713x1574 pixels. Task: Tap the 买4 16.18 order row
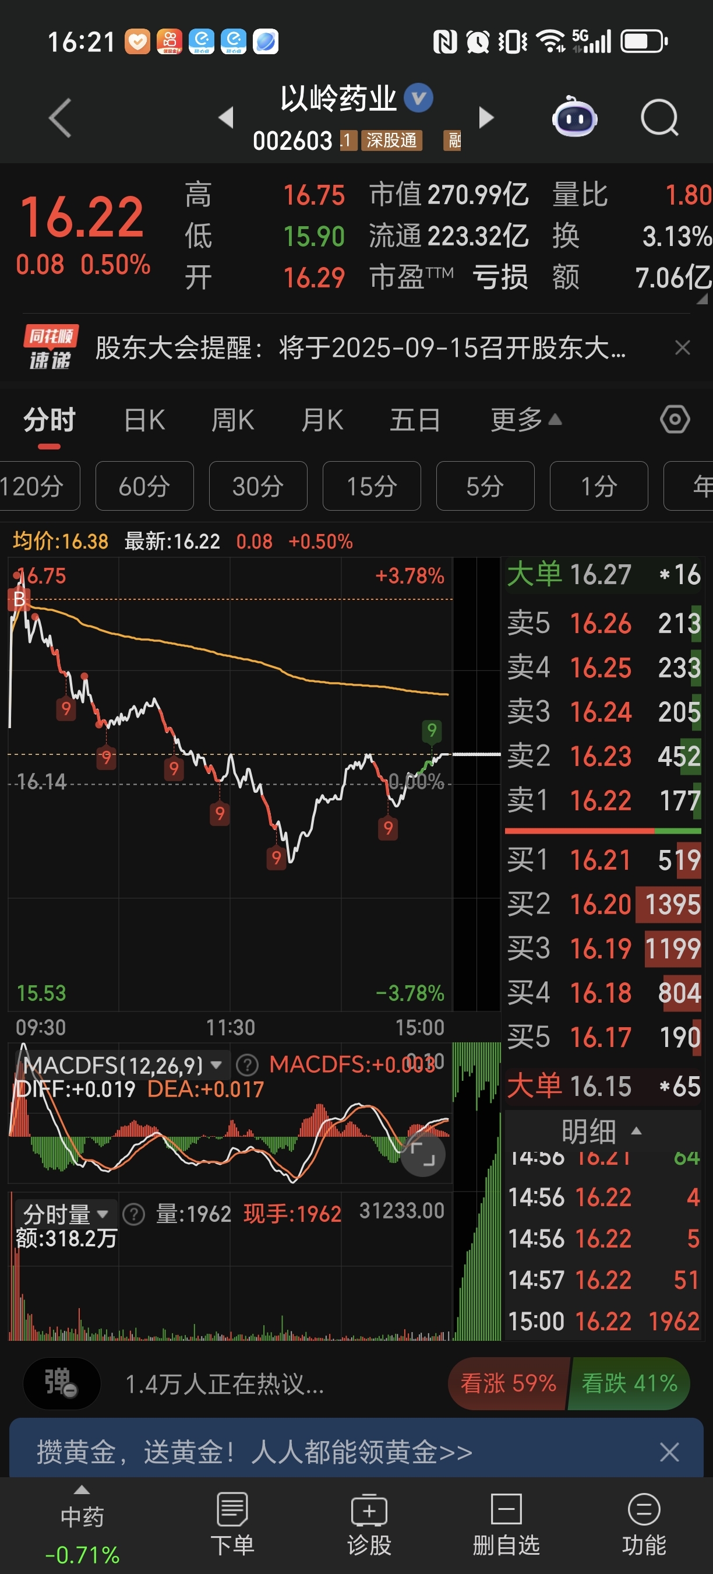coord(603,993)
